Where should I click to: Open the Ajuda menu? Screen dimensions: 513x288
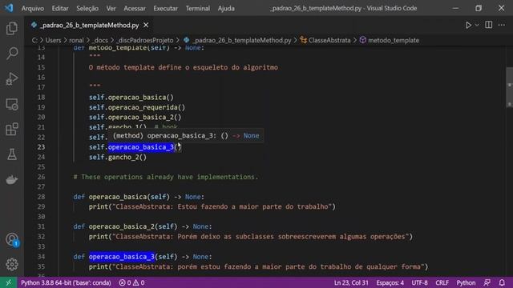226,8
